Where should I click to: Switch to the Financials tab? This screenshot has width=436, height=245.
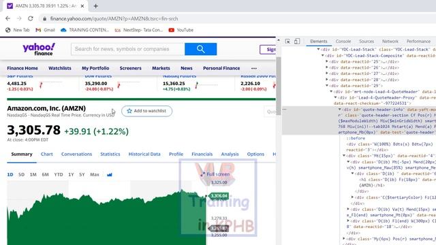[x=202, y=154]
